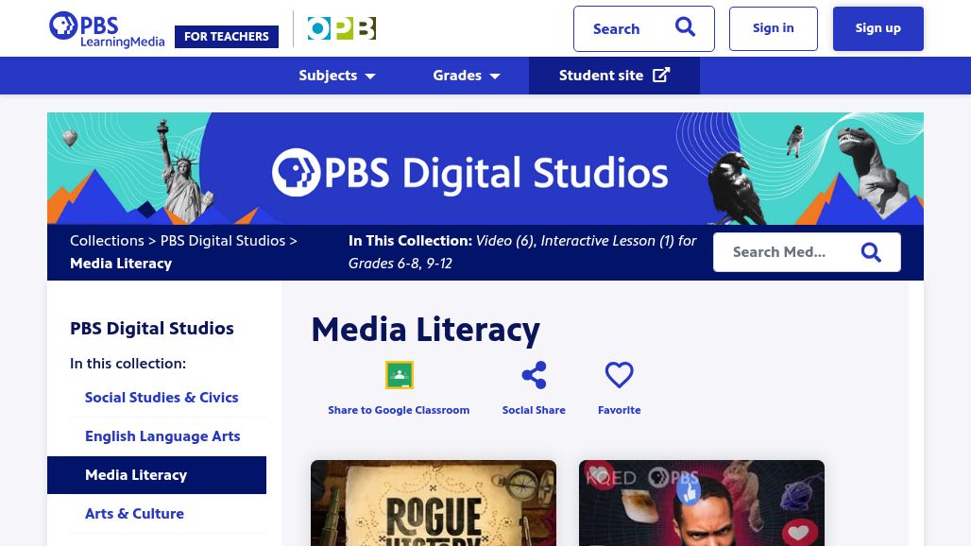Image resolution: width=971 pixels, height=546 pixels.
Task: Click the OPB station logo
Action: 341,29
